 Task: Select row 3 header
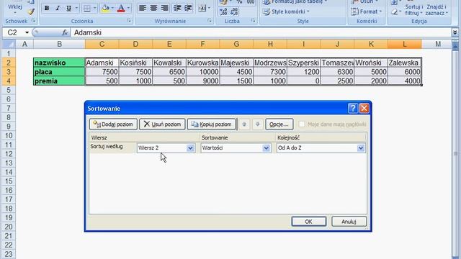pyautogui.click(x=9, y=72)
